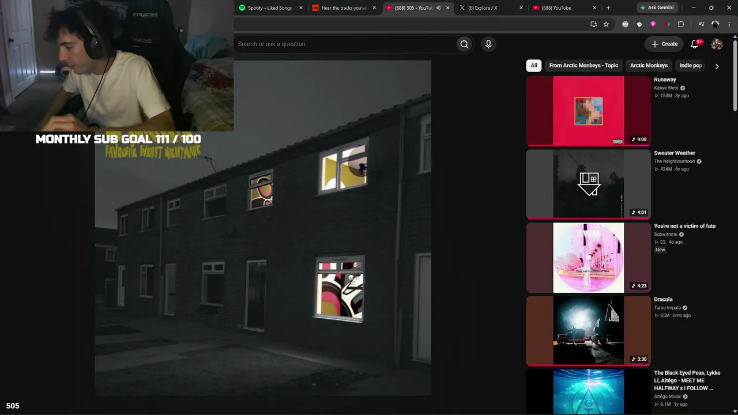Switch to the 'Hear the tracks you've' tab
This screenshot has height=415, width=738.
tap(344, 8)
